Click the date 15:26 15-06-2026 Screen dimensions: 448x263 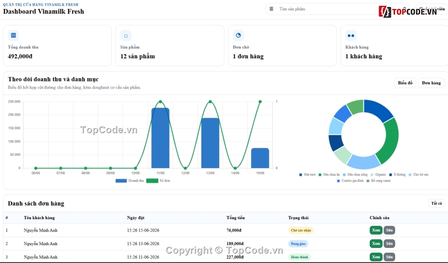[x=143, y=230]
